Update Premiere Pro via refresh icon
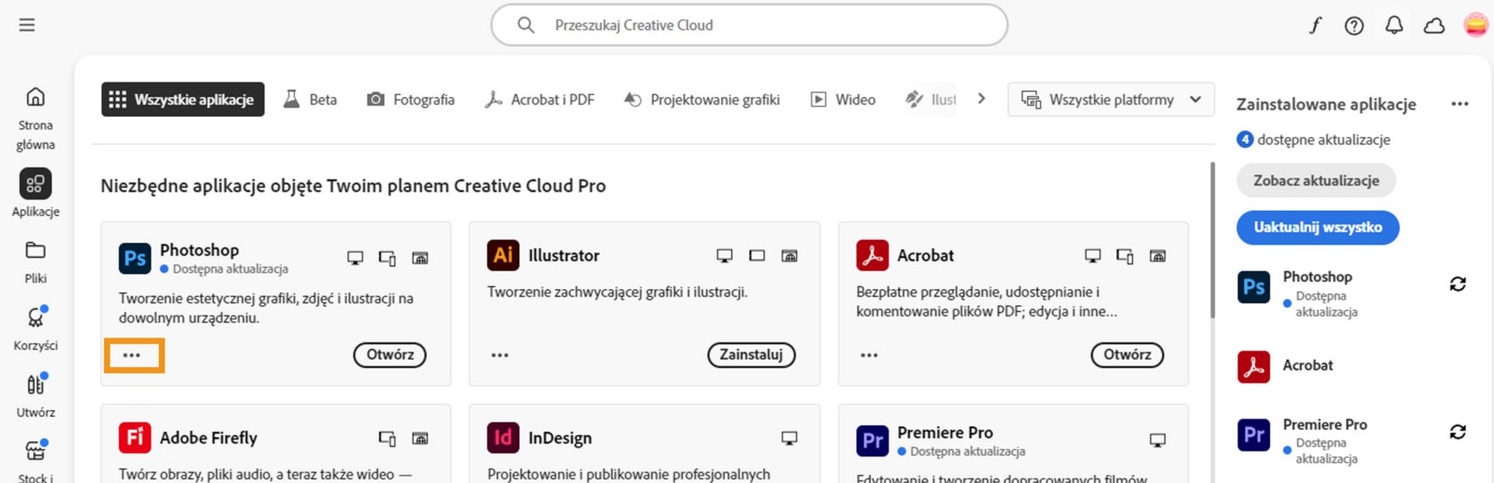 click(1457, 432)
